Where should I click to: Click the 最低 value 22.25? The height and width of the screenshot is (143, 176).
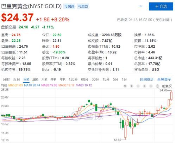click(16, 41)
